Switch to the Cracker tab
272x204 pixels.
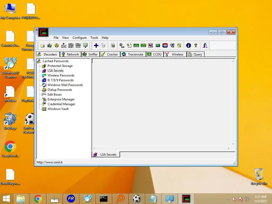click(x=110, y=54)
